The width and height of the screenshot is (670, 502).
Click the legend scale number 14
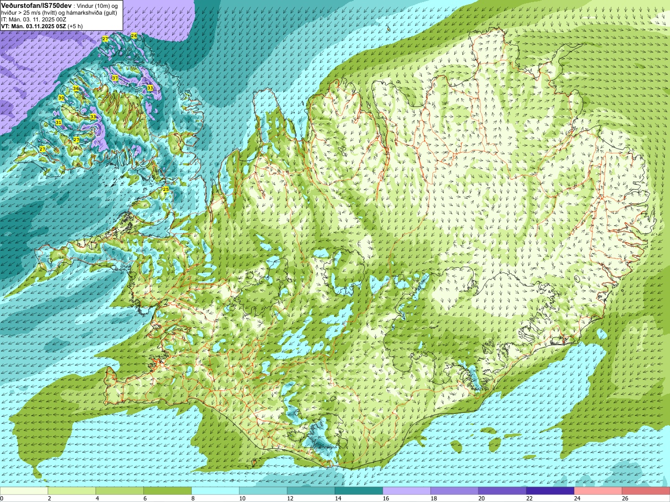pyautogui.click(x=338, y=498)
